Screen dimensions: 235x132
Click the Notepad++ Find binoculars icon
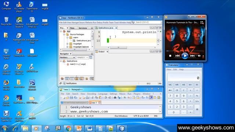pyautogui.click(x=115, y=98)
